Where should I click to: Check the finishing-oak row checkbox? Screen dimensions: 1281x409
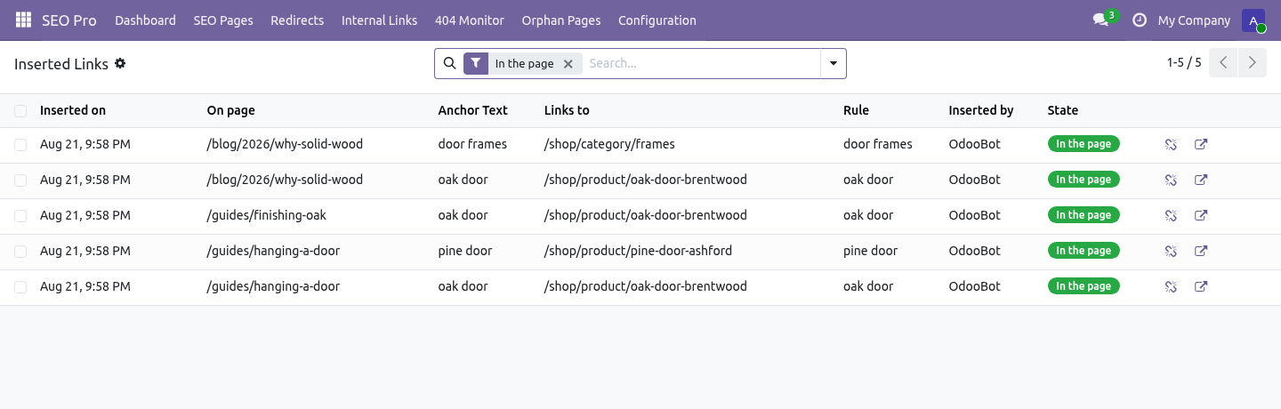click(x=20, y=215)
